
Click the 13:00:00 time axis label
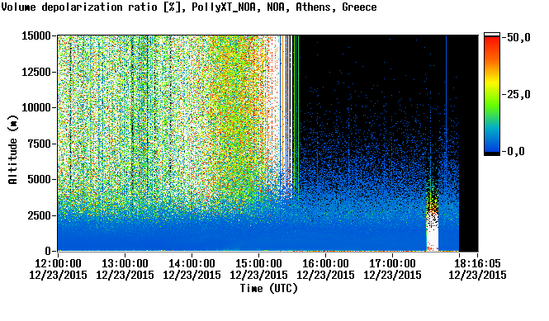coord(125,263)
